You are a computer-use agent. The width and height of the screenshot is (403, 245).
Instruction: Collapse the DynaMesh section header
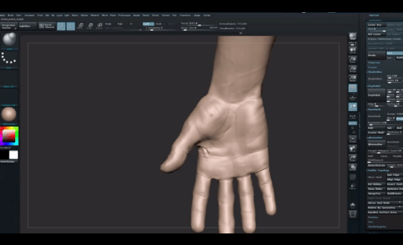click(374, 110)
